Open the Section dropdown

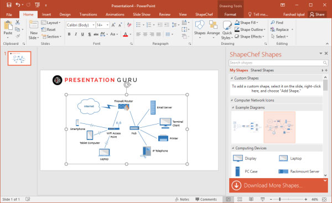coord(51,37)
